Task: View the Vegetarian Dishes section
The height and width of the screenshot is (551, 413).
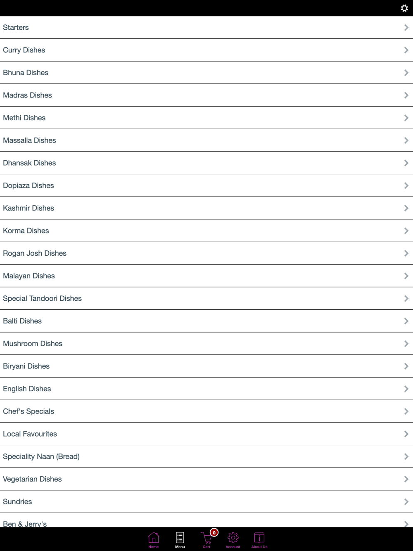Action: click(206, 479)
